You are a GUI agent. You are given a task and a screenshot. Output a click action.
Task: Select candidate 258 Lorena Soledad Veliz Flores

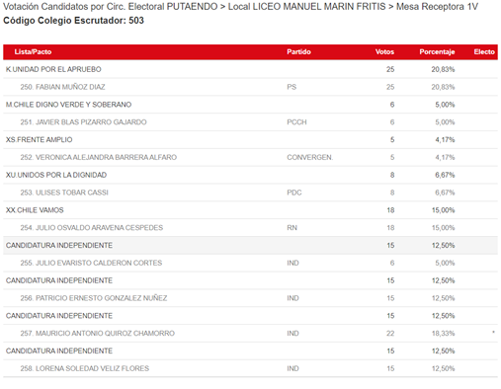pos(250,368)
